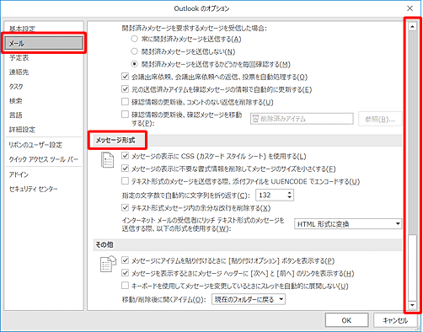Click the キャンセル button
The image size is (423, 332).
tap(395, 320)
